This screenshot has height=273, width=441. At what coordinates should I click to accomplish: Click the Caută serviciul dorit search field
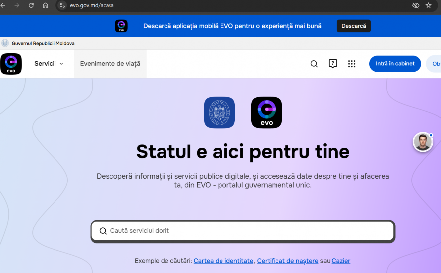pos(243,231)
